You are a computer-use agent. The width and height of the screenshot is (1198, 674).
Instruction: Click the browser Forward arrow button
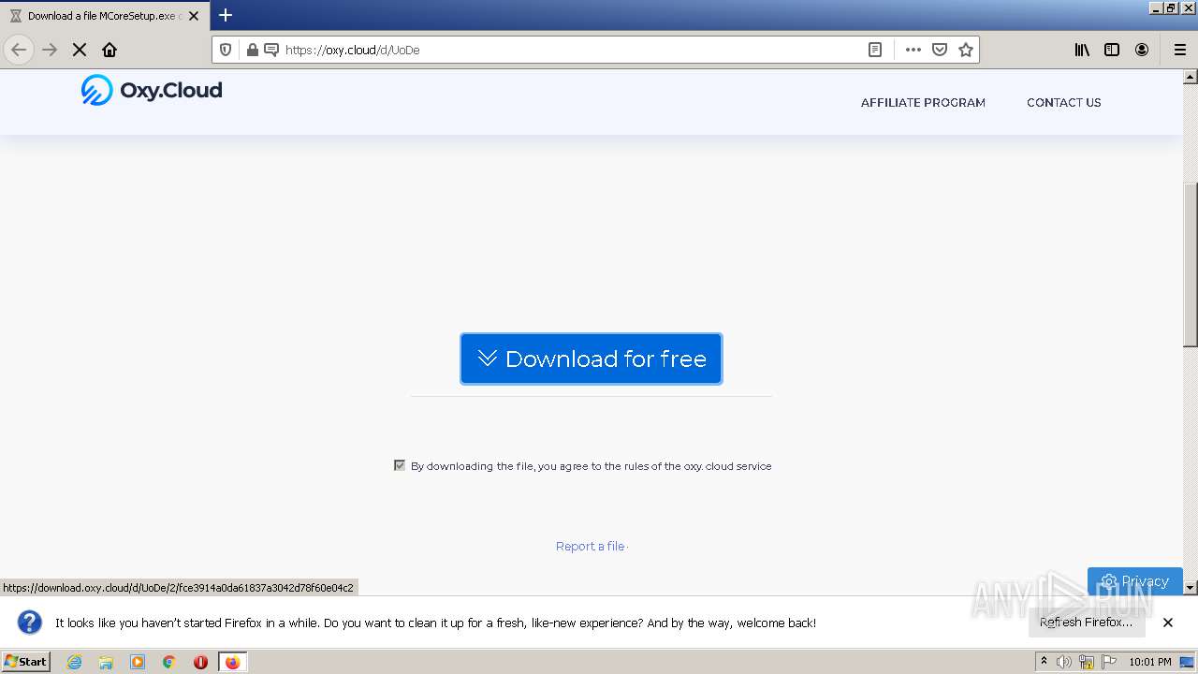[50, 50]
